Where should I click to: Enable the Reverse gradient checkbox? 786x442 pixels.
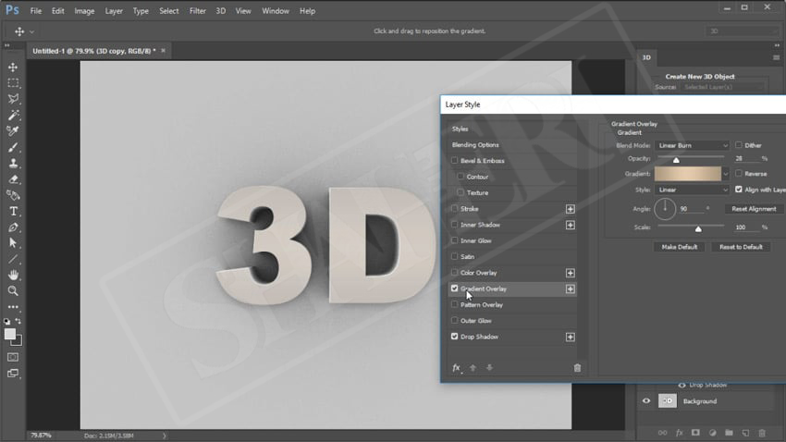[739, 174]
